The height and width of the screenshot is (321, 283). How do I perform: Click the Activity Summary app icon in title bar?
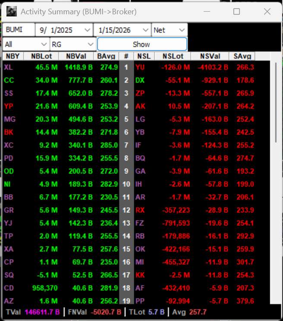[12, 11]
